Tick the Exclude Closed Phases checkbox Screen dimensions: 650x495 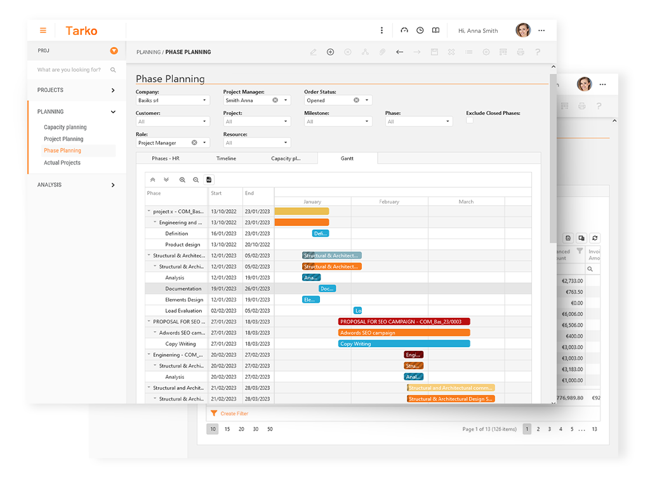click(x=470, y=120)
